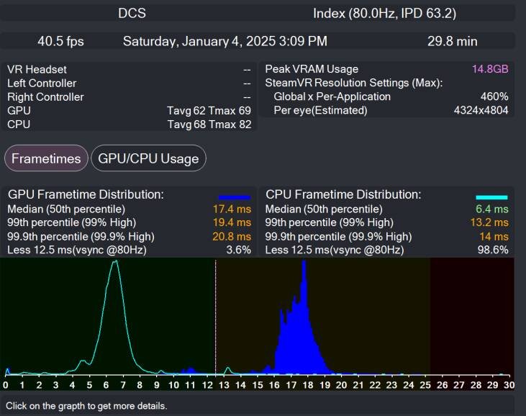Select the GPU temperature row
This screenshot has width=526, height=416.
129,110
